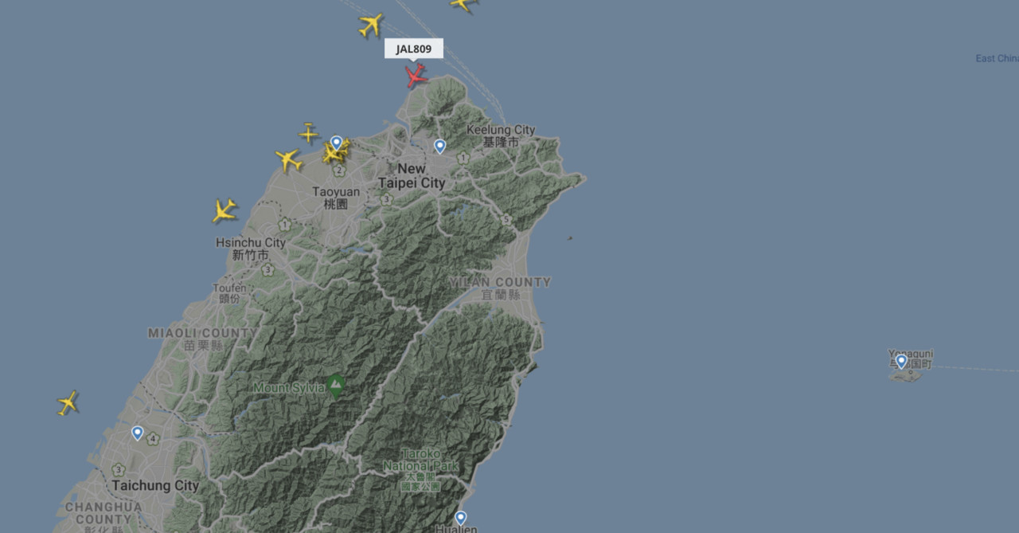This screenshot has width=1019, height=533.
Task: Open the Taichung airport pin marker
Action: click(137, 433)
